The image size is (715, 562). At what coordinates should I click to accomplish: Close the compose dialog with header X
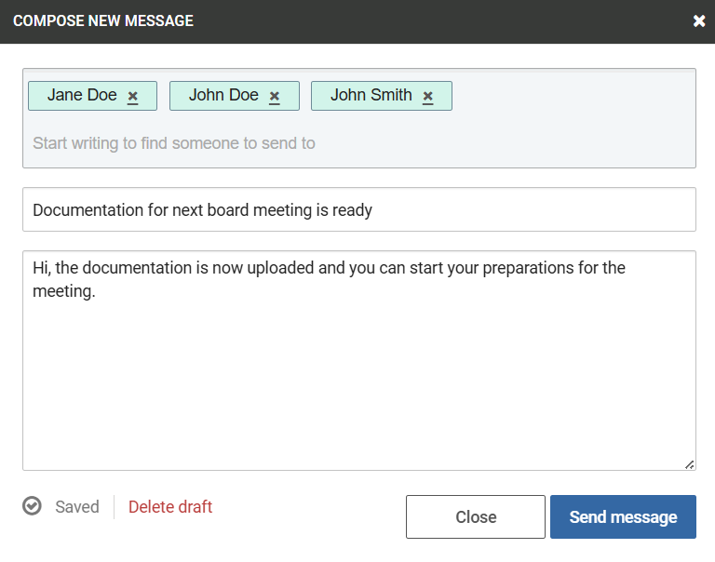(698, 21)
